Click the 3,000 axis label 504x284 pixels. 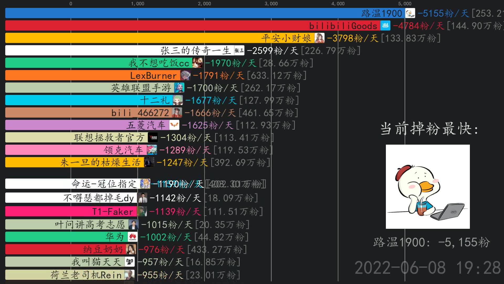(271, 4)
